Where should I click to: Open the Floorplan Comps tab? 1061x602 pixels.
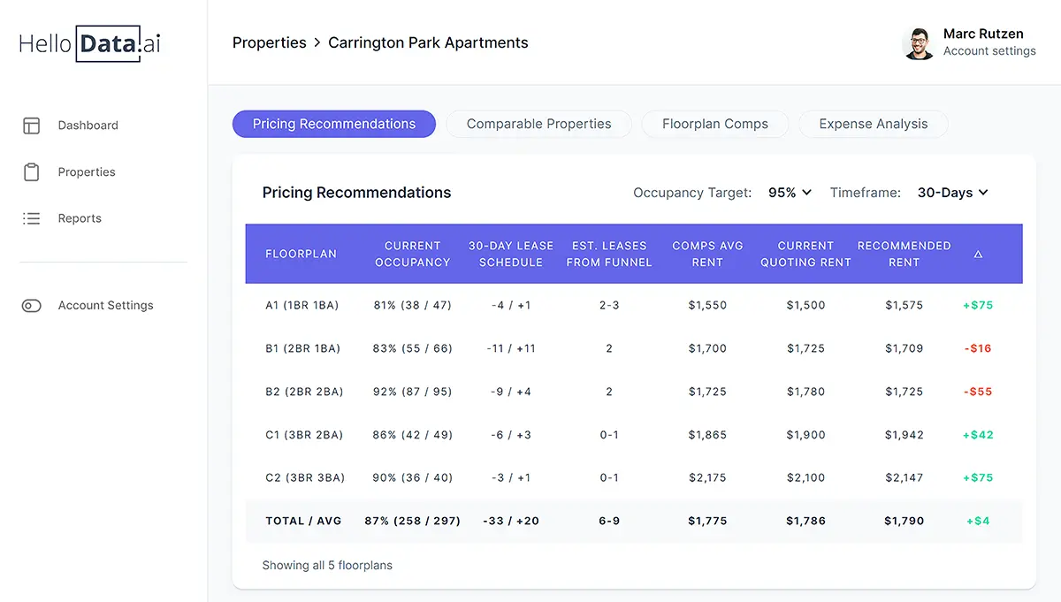click(714, 124)
